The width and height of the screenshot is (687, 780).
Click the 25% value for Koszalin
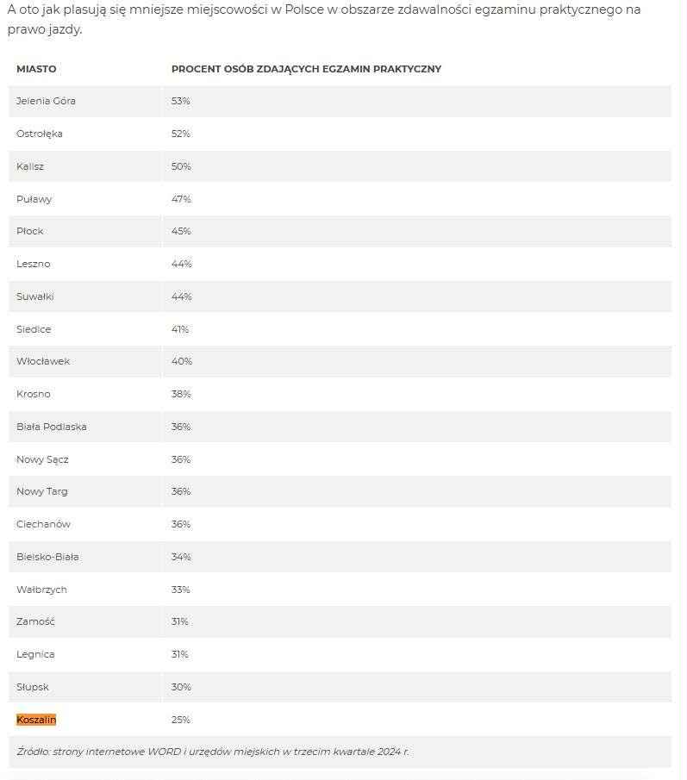(181, 720)
